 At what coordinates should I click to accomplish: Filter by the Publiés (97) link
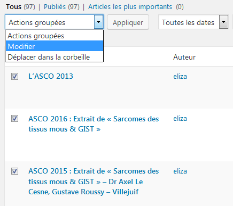61,7
